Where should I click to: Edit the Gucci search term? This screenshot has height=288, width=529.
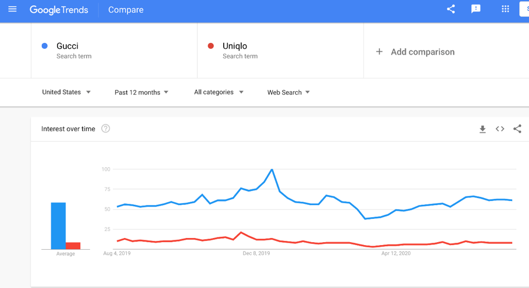click(x=67, y=46)
